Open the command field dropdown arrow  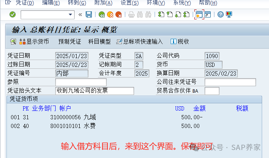[x=70, y=15]
